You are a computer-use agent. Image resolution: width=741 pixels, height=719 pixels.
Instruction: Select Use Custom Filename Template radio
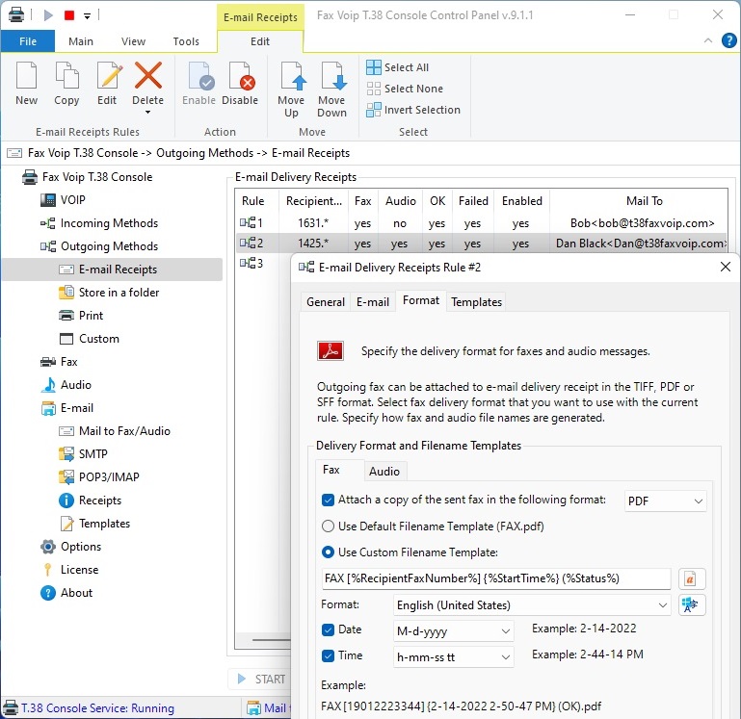[x=328, y=552]
